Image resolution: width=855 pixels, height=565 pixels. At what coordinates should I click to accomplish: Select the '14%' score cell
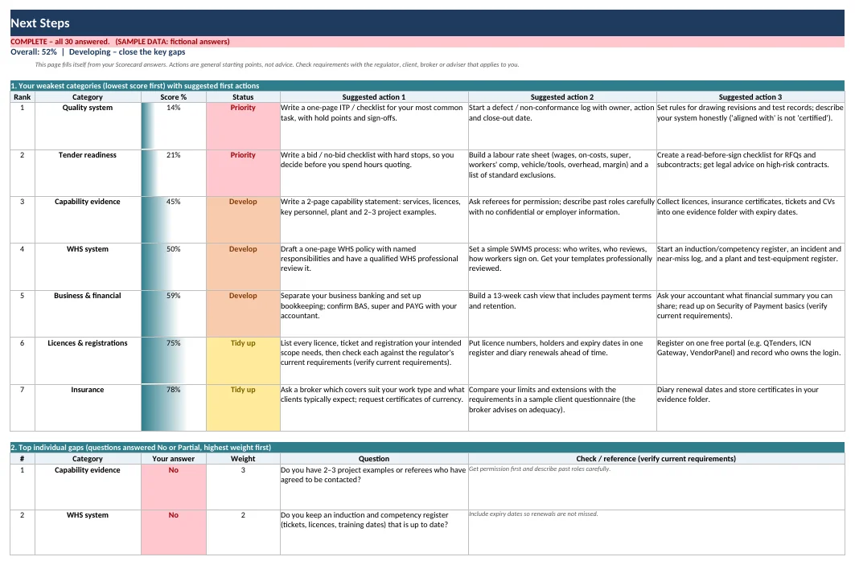(174, 126)
